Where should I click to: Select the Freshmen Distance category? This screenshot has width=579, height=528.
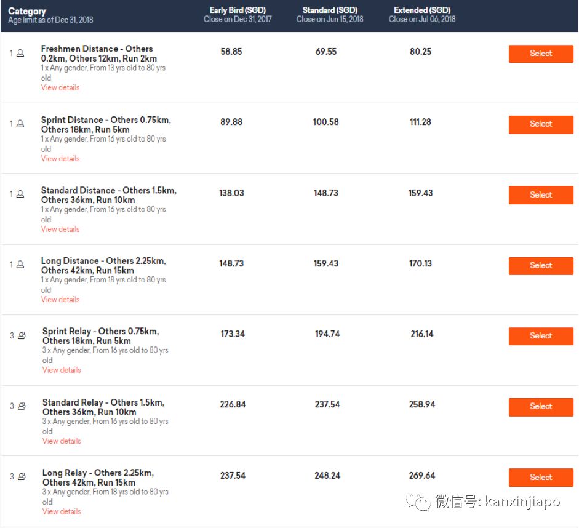pos(540,54)
